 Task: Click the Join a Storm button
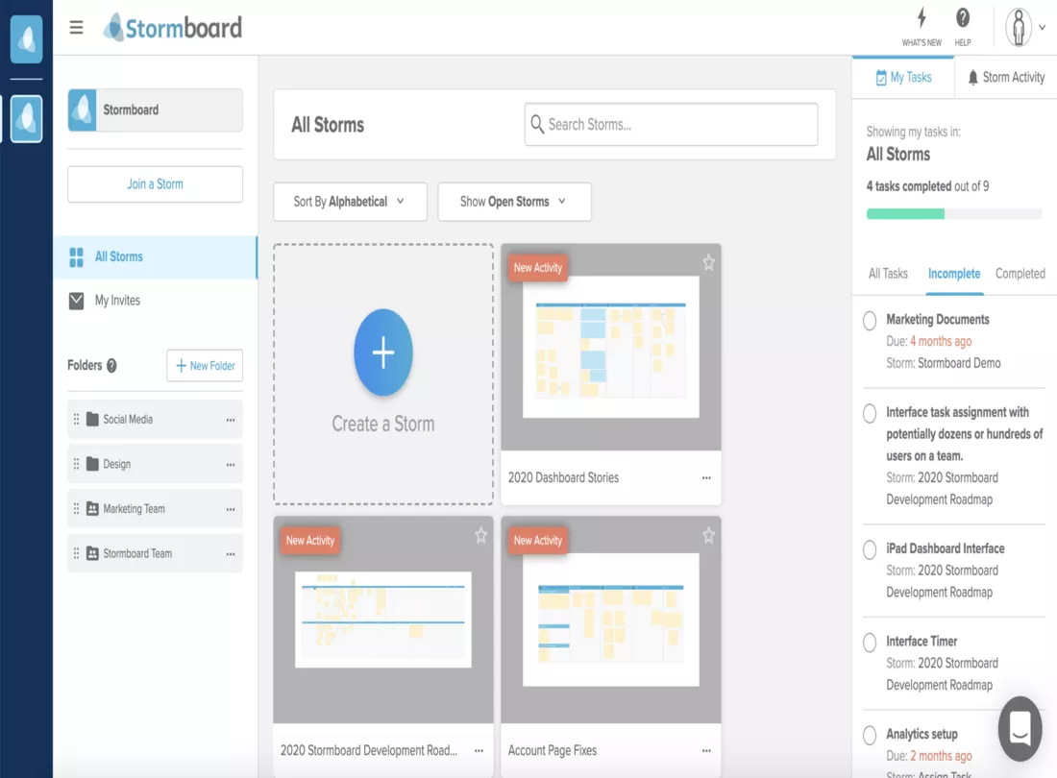tap(155, 184)
